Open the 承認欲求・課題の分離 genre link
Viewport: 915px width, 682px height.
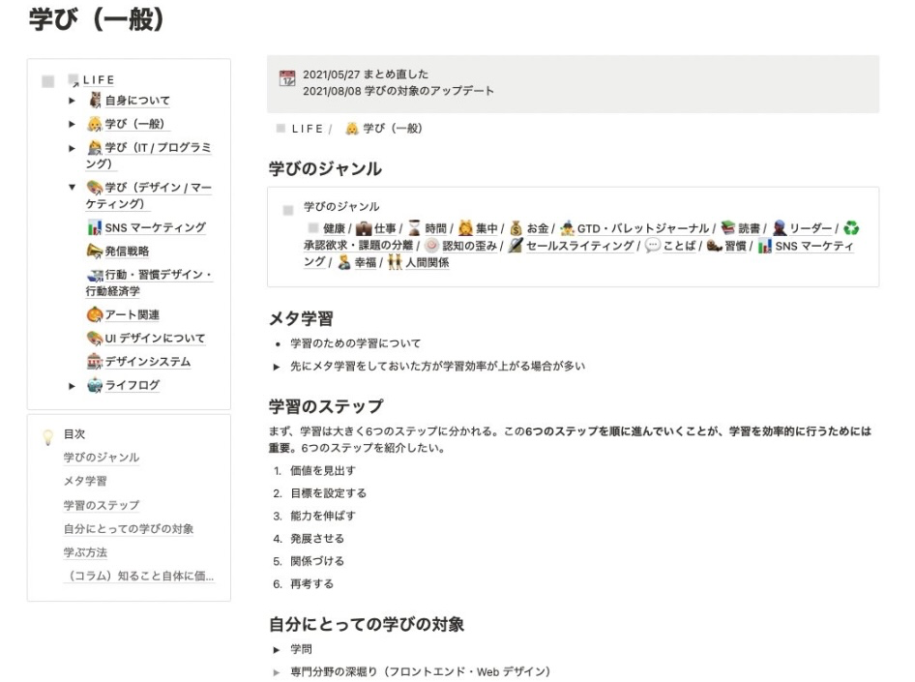coord(358,246)
